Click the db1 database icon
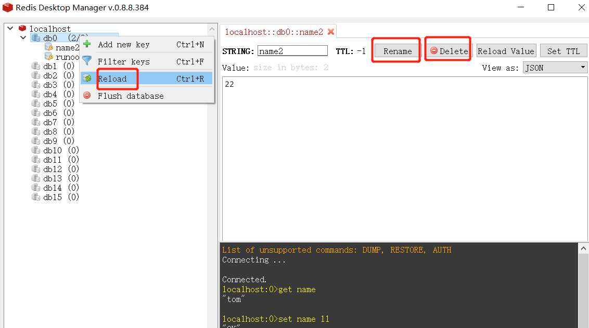This screenshot has width=589, height=328. coord(36,66)
